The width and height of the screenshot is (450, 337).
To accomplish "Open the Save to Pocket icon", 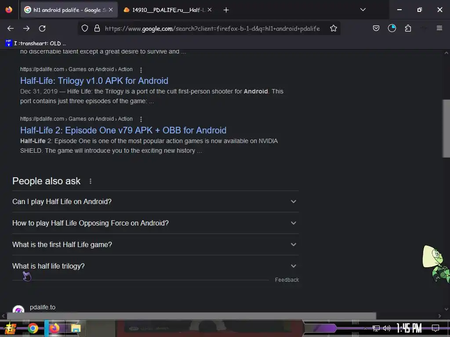I will (376, 28).
